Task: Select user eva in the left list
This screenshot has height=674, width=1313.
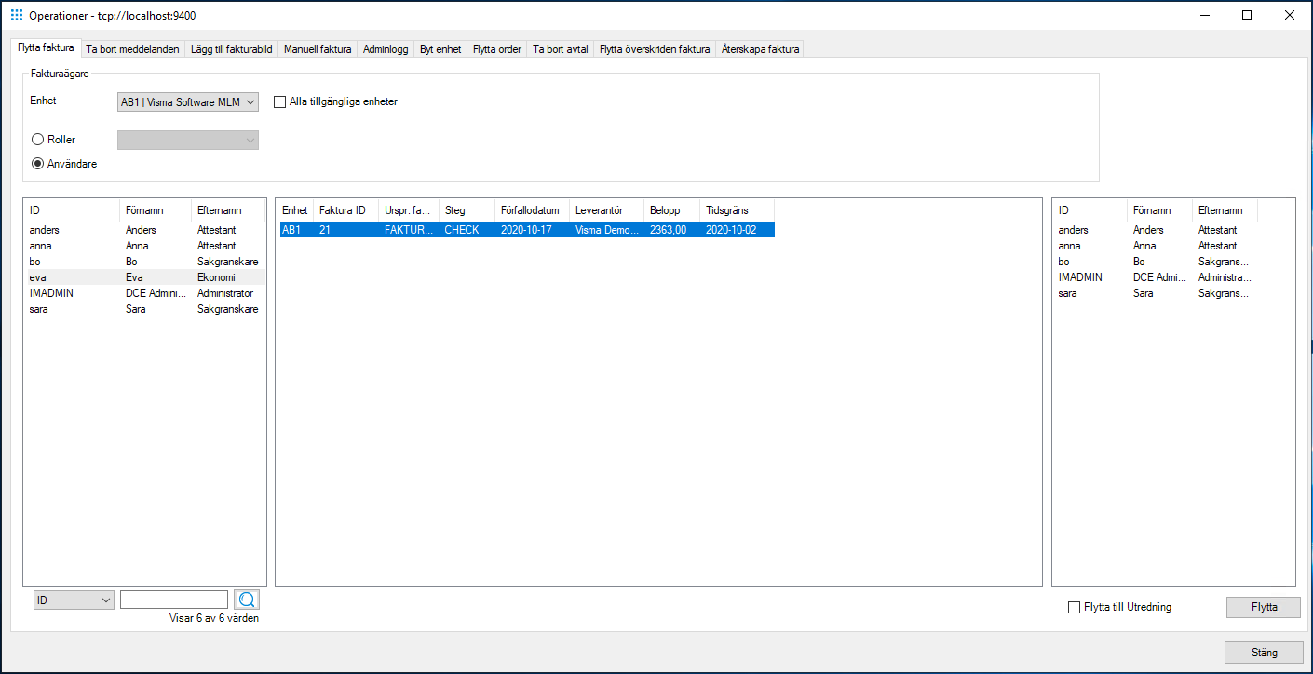Action: point(93,276)
